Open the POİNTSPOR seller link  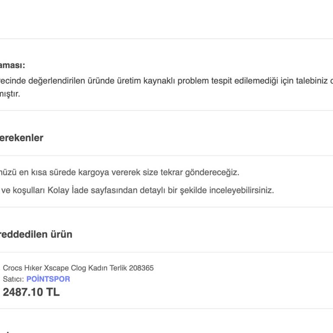click(48, 279)
